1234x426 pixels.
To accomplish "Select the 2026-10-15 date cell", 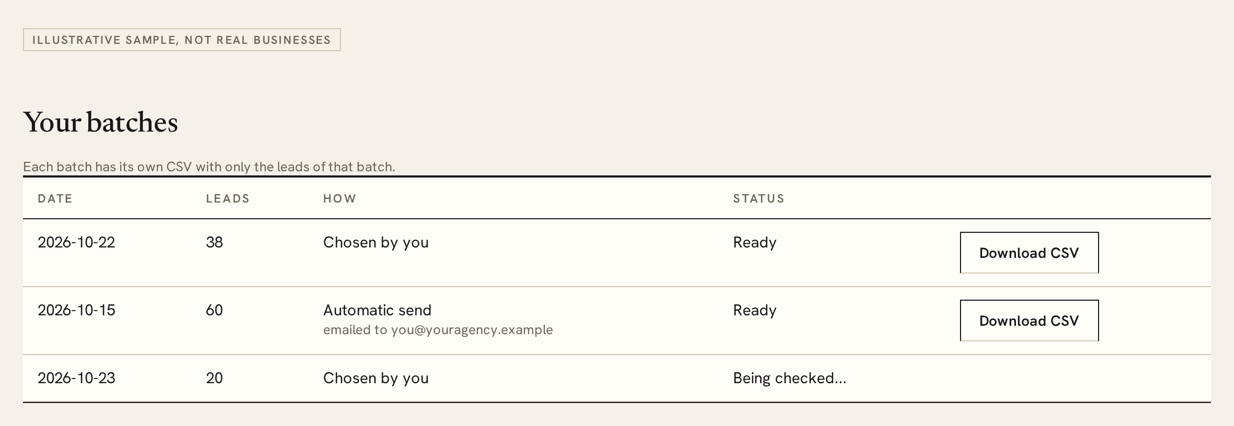I will pos(76,310).
